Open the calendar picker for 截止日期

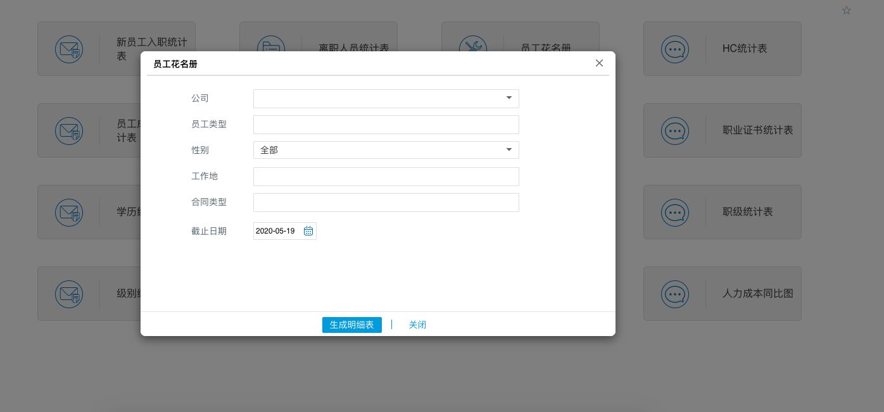(x=308, y=231)
